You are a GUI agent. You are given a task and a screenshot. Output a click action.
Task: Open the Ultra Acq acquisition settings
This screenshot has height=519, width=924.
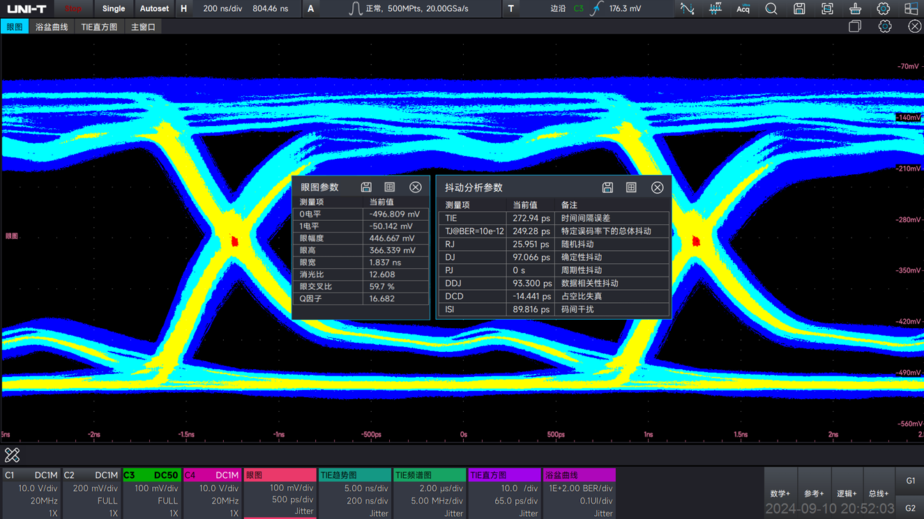pyautogui.click(x=743, y=9)
